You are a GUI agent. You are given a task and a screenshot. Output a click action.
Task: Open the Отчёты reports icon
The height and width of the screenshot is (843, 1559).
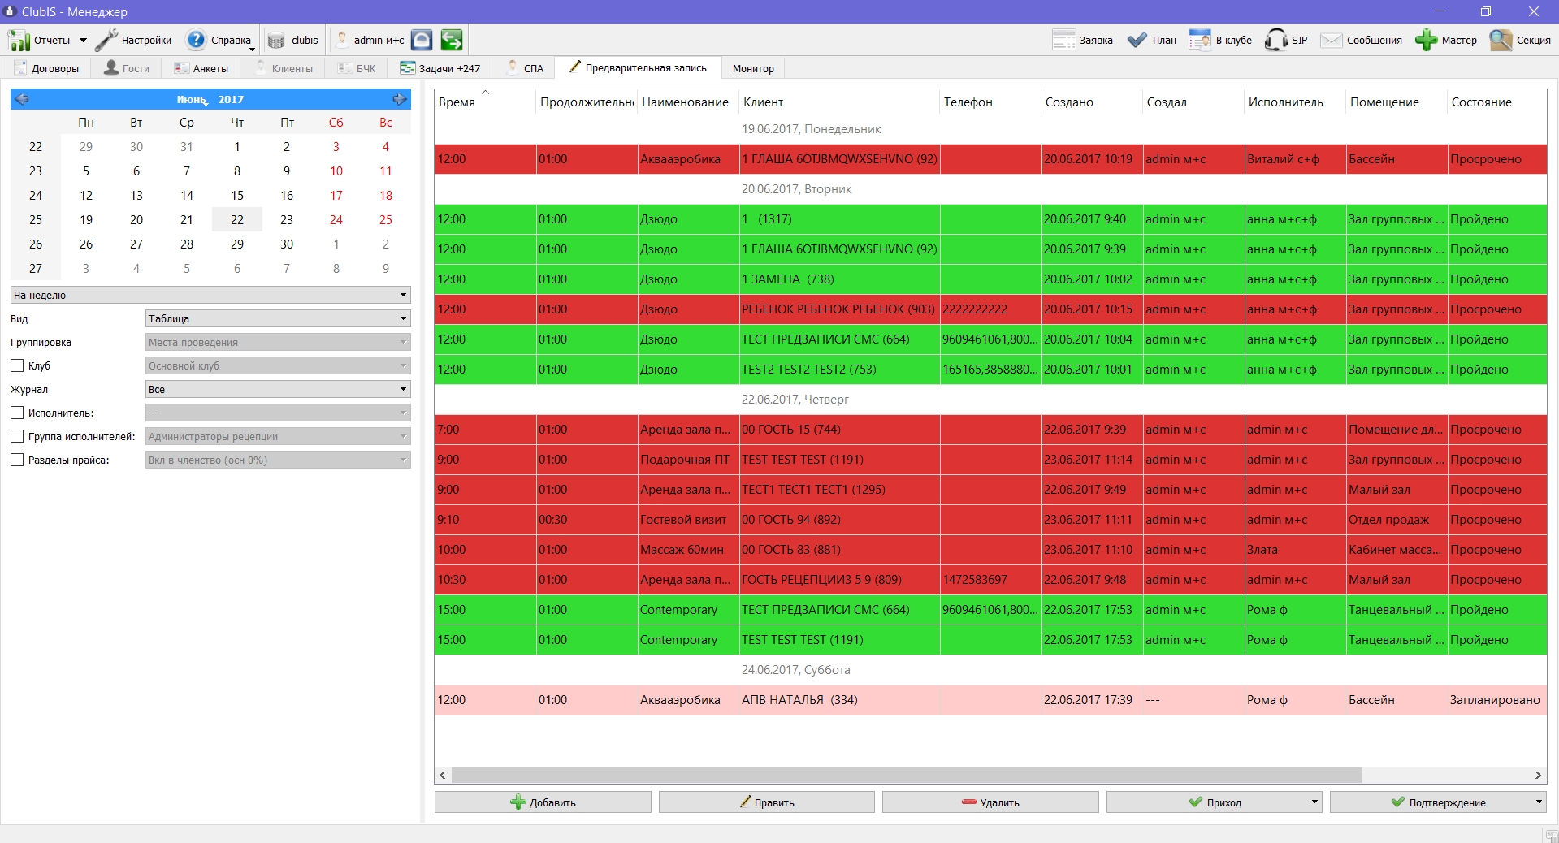(19, 40)
